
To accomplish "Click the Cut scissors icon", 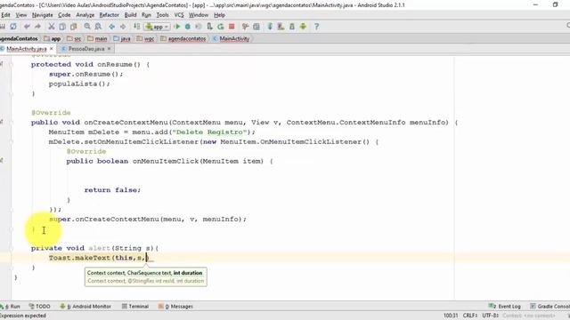I will 52,27.
